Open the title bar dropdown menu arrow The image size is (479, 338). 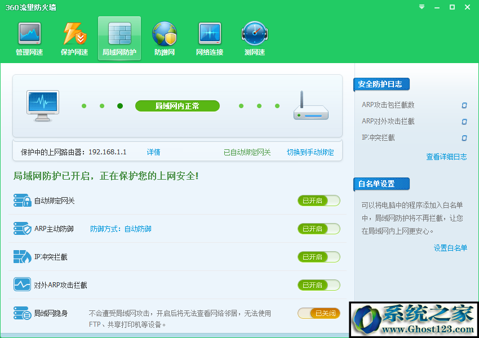(x=422, y=7)
